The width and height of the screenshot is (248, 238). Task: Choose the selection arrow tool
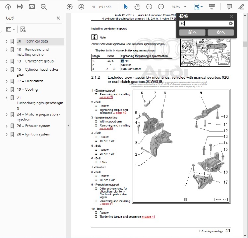point(126,7)
